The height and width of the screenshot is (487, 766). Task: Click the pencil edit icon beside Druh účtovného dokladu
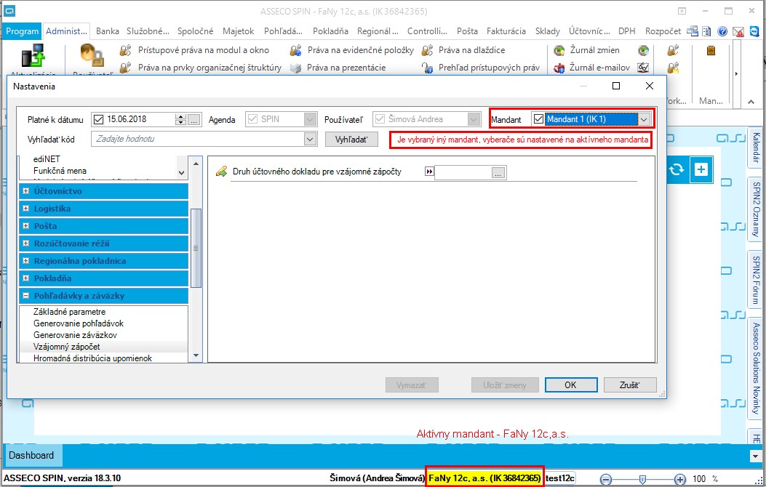(221, 172)
